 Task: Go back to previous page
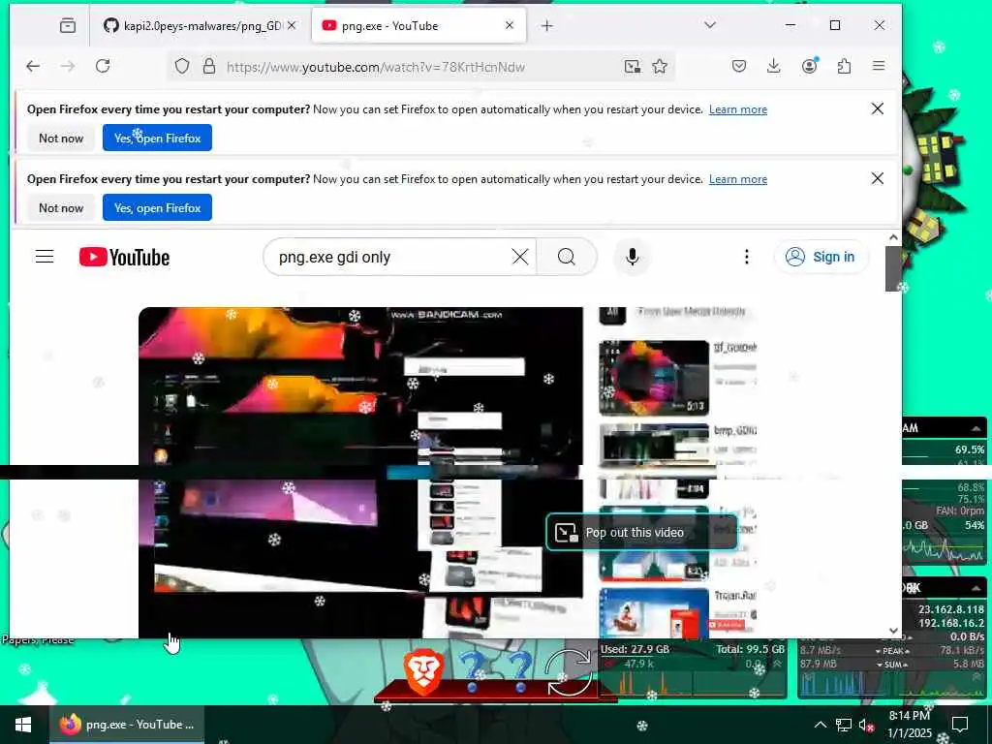(x=33, y=66)
